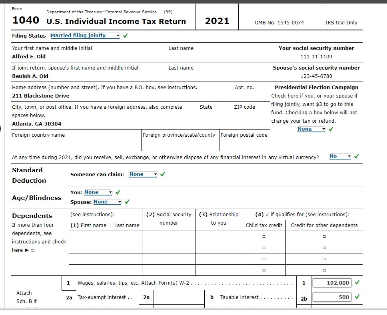Open the Filing Status dropdown
The width and height of the screenshot is (387, 315).
pyautogui.click(x=84, y=36)
